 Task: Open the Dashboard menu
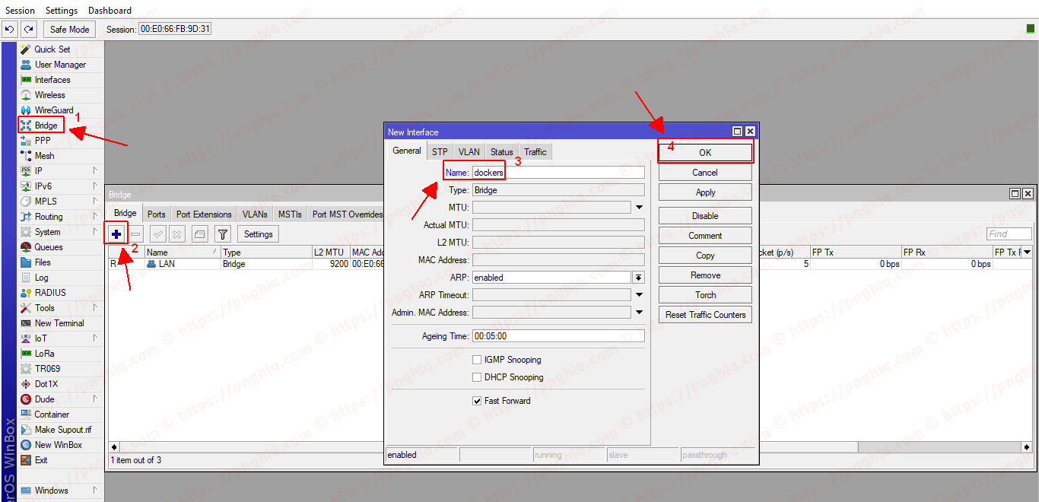click(110, 10)
